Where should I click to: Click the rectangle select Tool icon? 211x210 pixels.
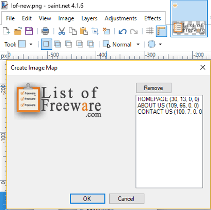click(22, 44)
